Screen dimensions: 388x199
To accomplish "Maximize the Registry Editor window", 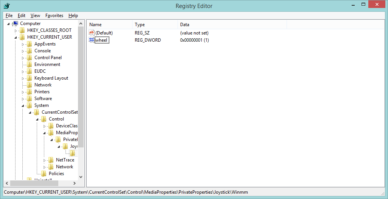I will [363, 5].
